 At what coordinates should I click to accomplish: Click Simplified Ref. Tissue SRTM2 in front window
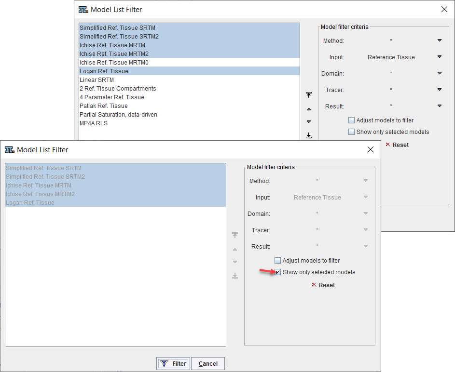tap(115, 177)
